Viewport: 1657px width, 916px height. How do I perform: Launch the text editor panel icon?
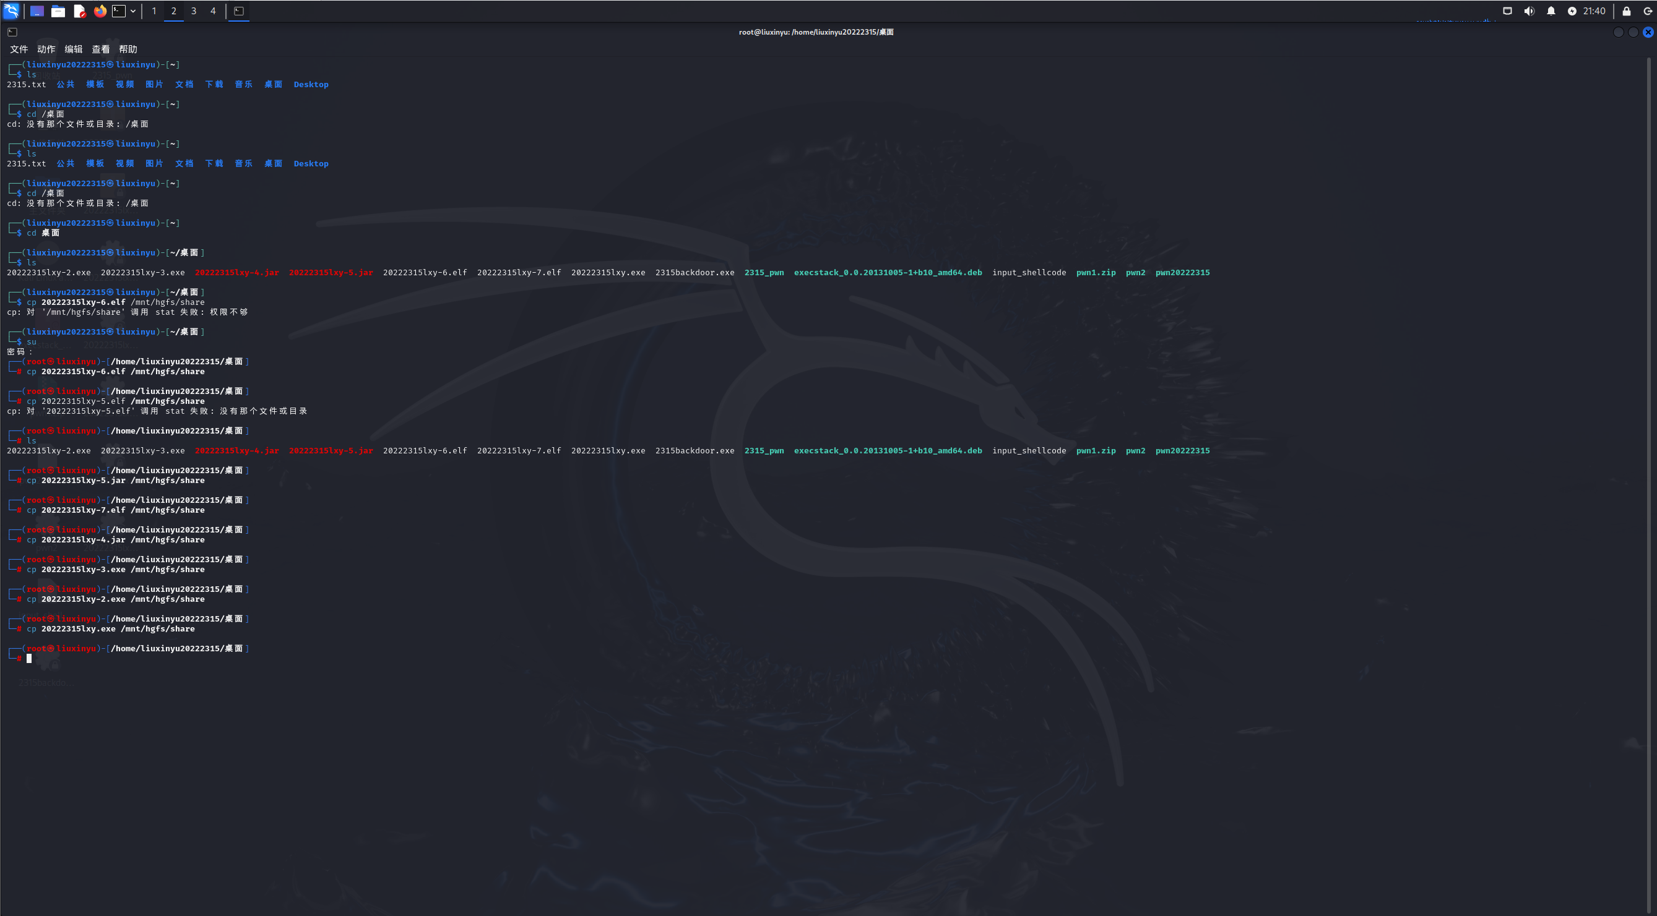[x=79, y=11]
